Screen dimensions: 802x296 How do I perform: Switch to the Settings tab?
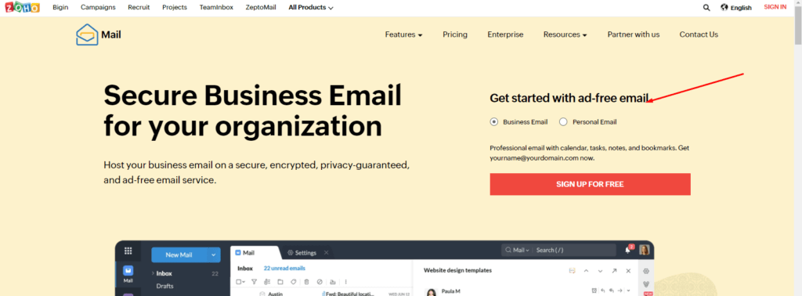302,253
